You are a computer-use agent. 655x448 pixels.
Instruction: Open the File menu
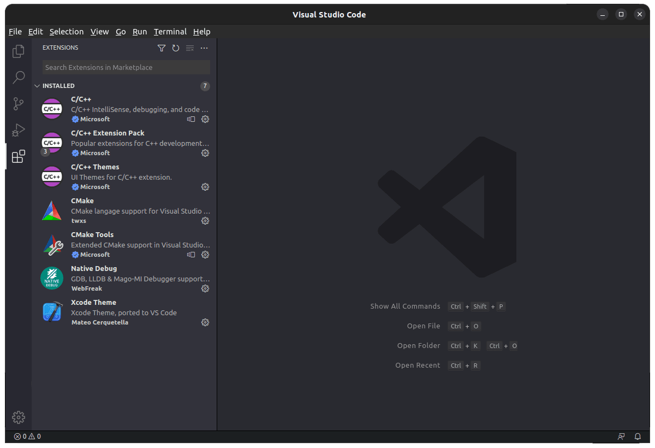[x=15, y=32]
